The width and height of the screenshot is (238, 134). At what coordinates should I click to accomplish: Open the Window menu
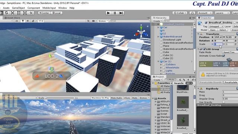[62, 8]
